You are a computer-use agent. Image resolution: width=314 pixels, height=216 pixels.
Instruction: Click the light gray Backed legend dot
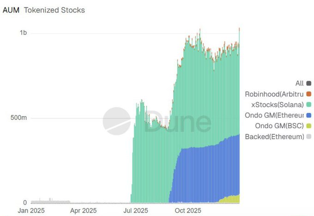308,137
